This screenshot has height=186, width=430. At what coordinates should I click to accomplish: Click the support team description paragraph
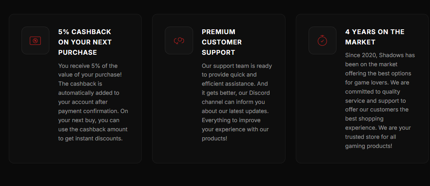(237, 102)
